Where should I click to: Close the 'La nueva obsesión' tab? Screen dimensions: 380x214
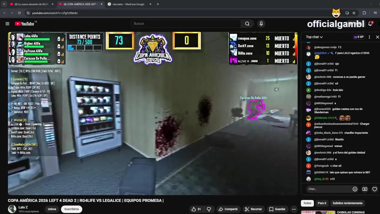pos(53,4)
